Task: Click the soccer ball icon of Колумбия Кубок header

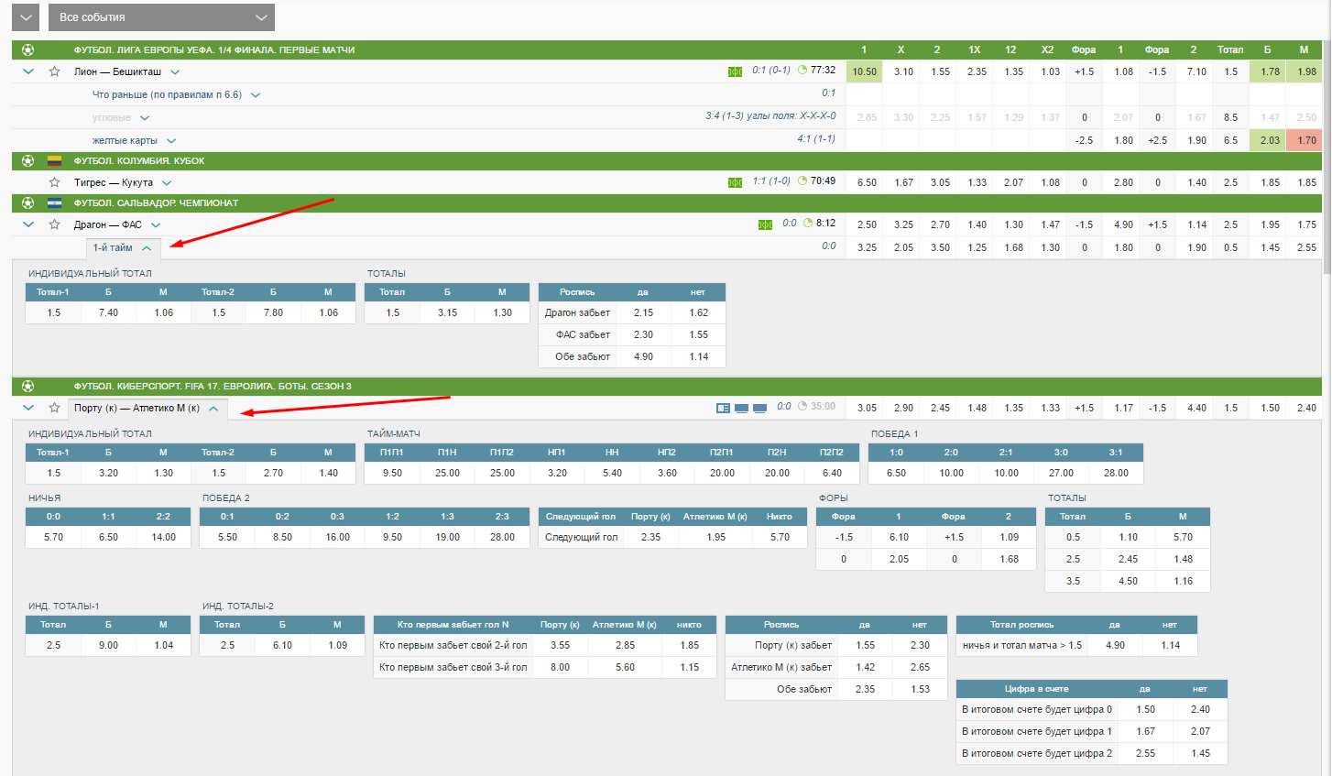Action: (x=27, y=160)
